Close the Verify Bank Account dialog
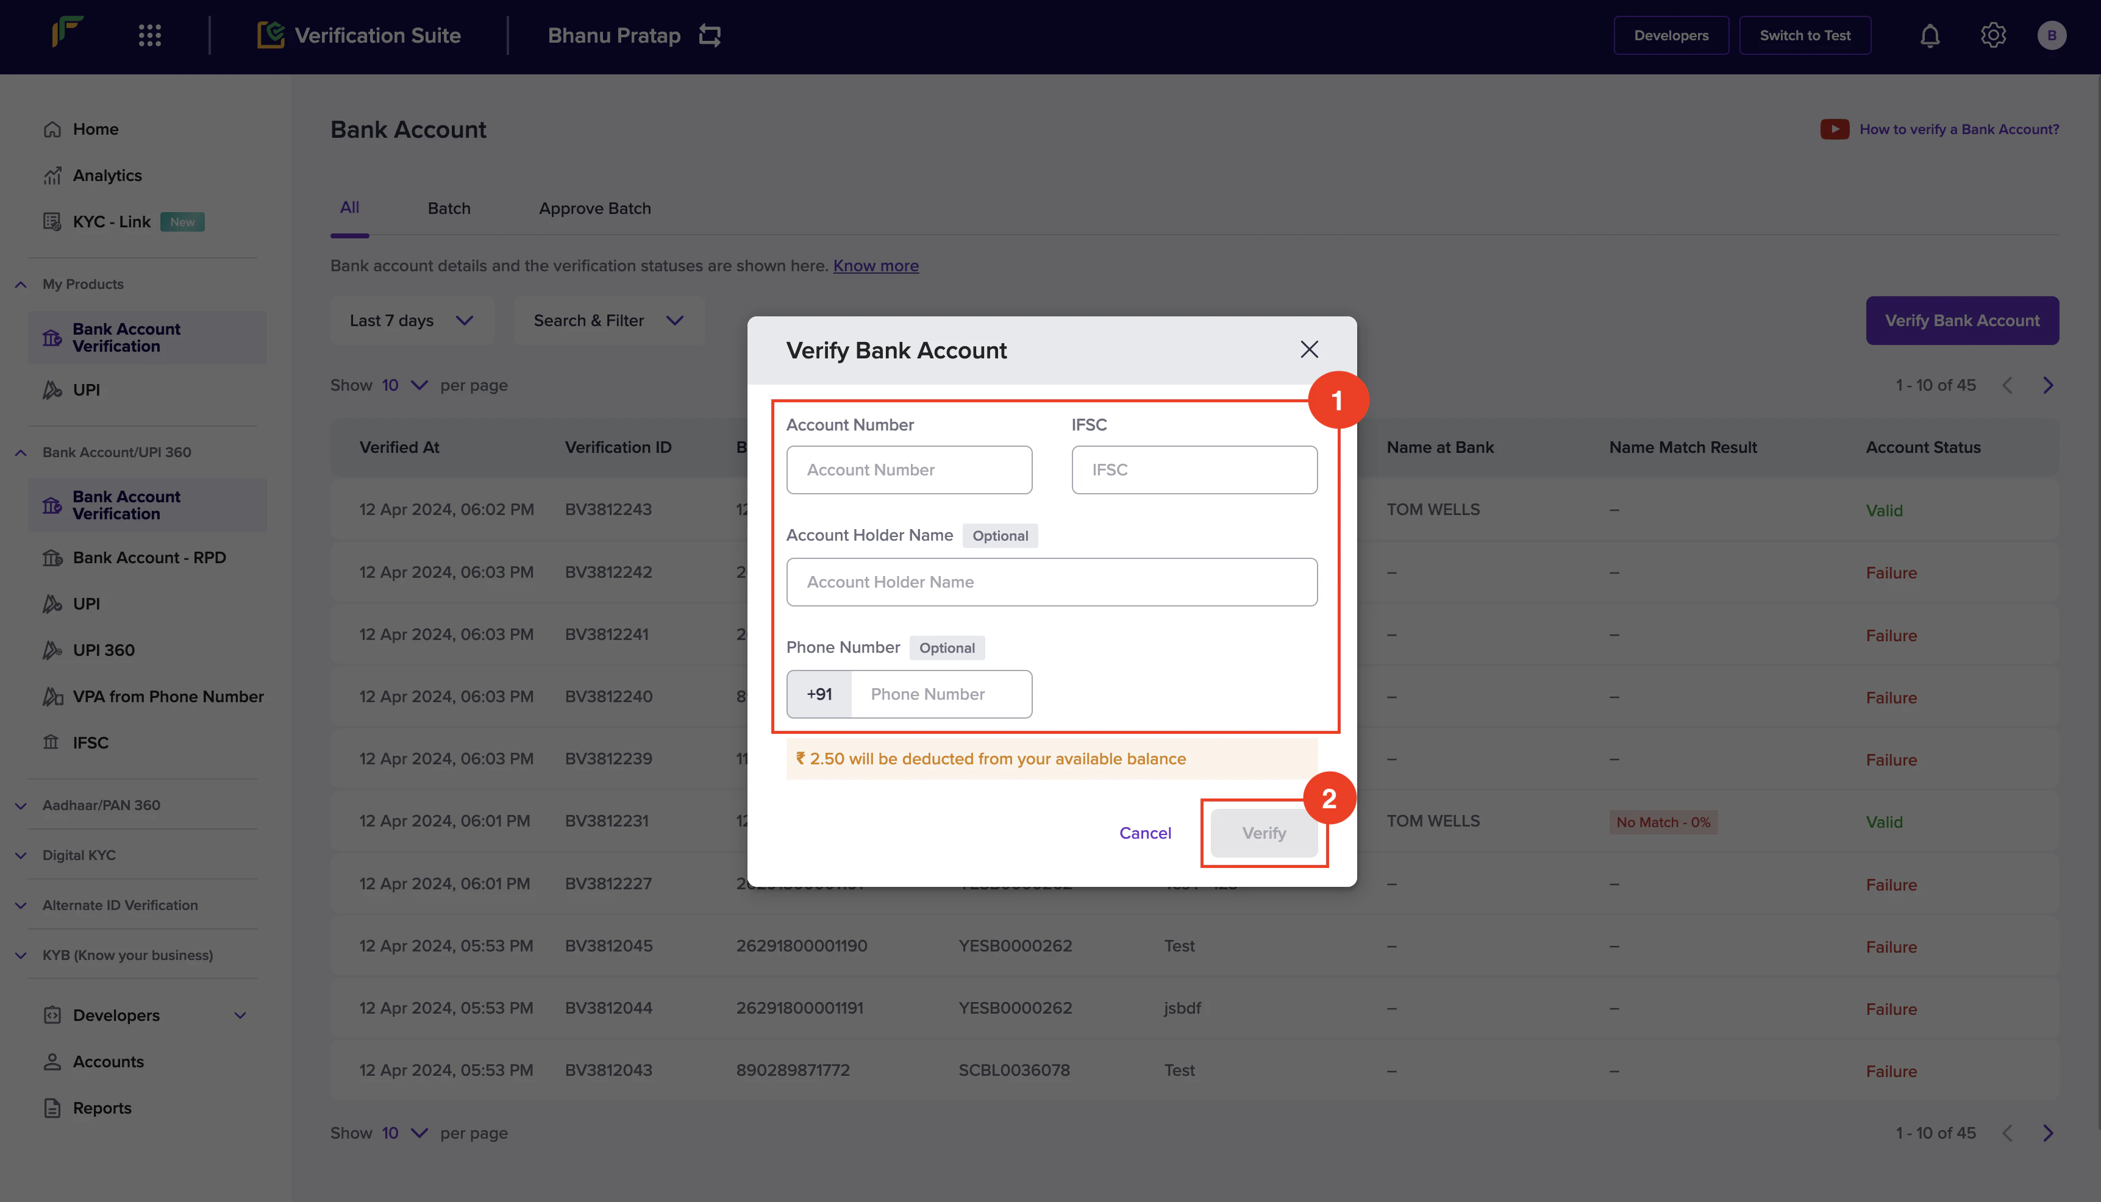The width and height of the screenshot is (2101, 1202). [1309, 349]
